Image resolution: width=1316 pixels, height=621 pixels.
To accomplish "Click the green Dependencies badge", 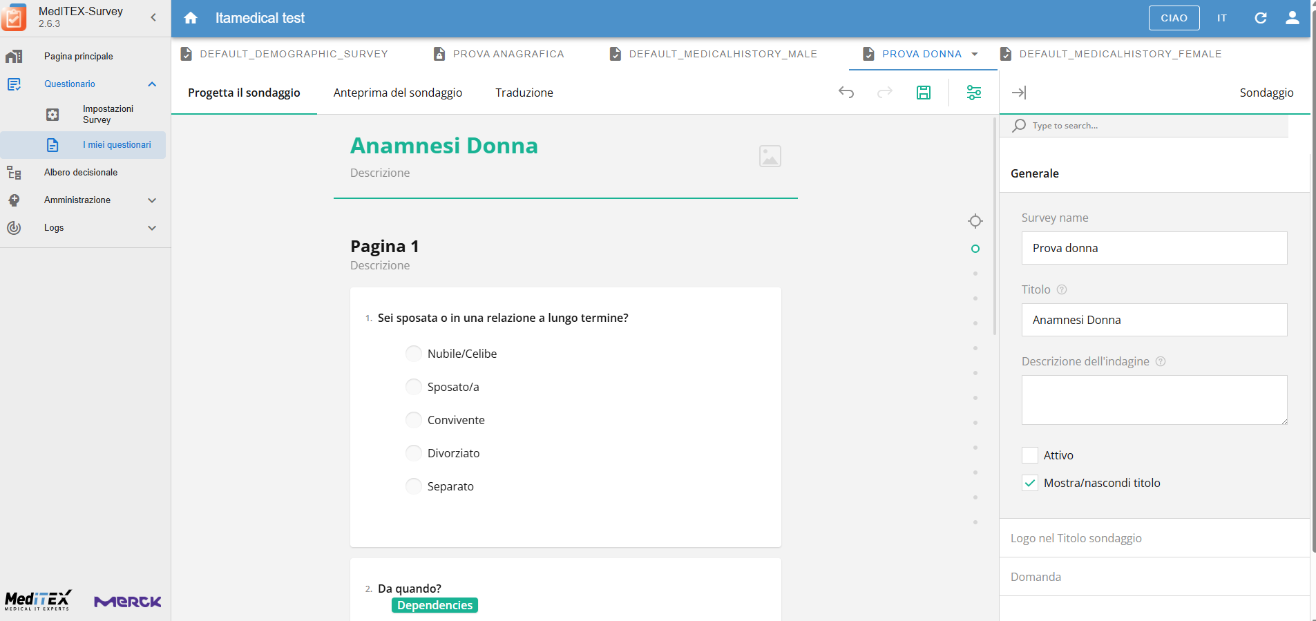I will (x=435, y=605).
